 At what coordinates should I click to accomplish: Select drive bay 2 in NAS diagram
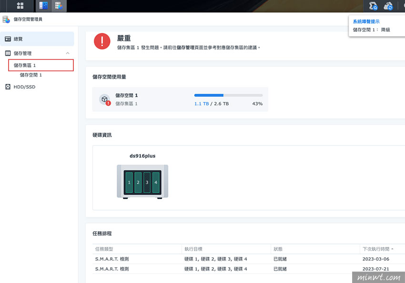pos(138,182)
